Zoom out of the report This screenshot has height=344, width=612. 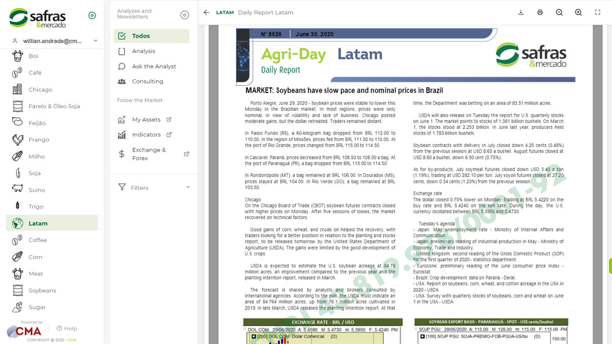click(x=559, y=12)
